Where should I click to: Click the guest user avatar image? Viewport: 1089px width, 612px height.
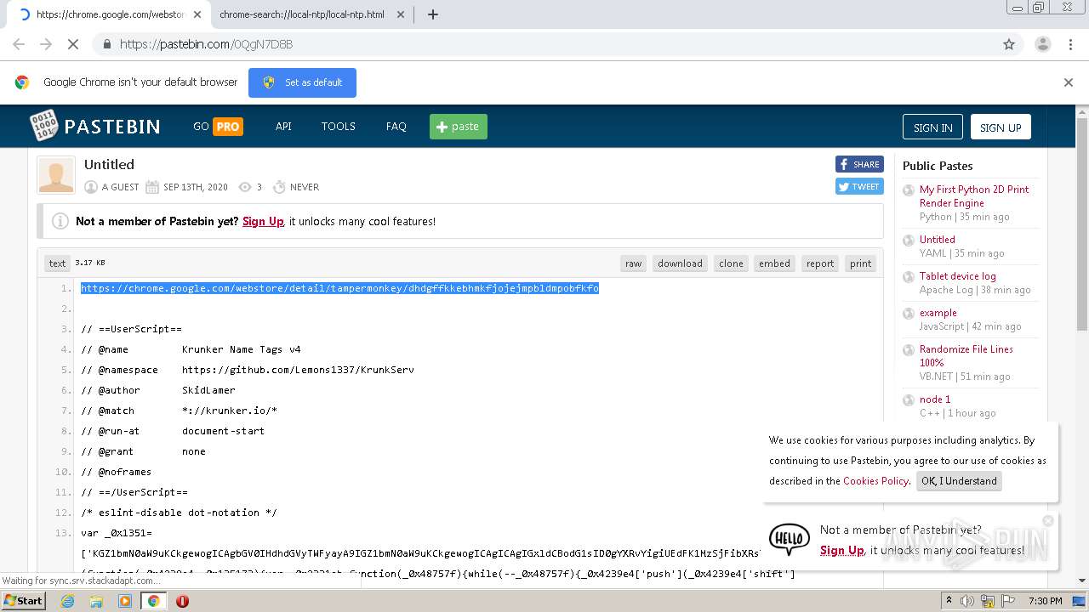tap(56, 175)
